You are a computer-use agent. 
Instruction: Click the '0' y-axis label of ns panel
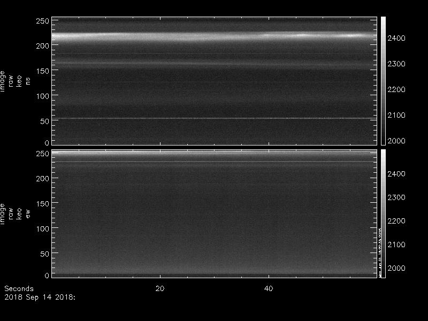coord(47,142)
